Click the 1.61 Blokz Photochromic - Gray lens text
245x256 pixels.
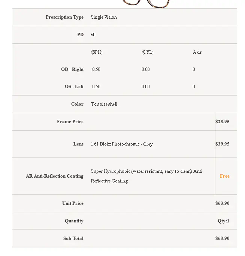point(122,144)
